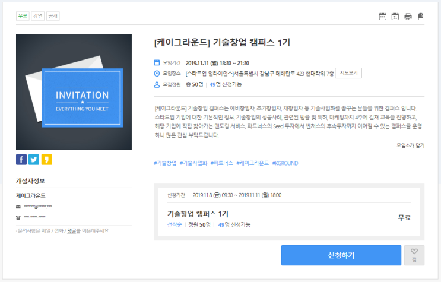441x282 pixels.
Task: Click the organizer name 케이그라운드
Action: click(31, 195)
